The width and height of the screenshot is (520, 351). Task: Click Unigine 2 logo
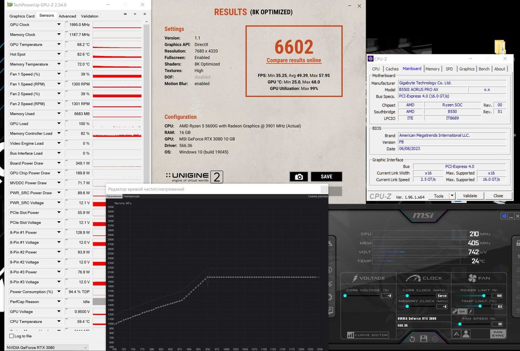point(194,177)
